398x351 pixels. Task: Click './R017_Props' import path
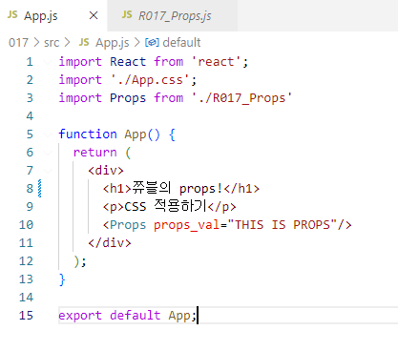click(x=241, y=98)
